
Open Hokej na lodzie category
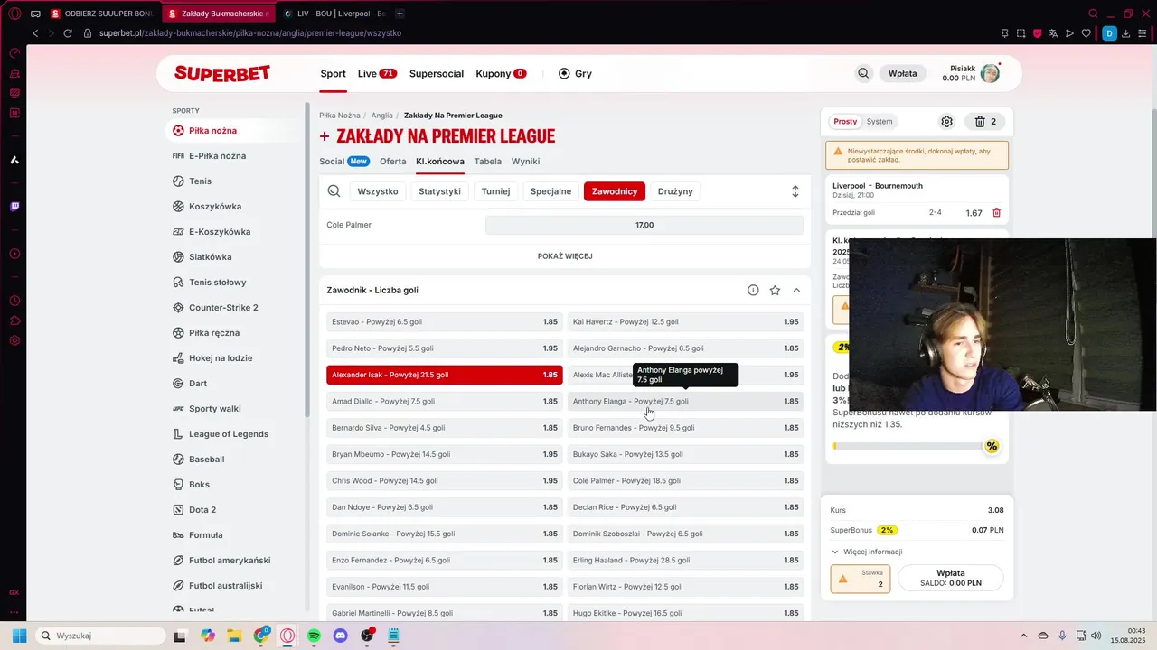(x=221, y=358)
